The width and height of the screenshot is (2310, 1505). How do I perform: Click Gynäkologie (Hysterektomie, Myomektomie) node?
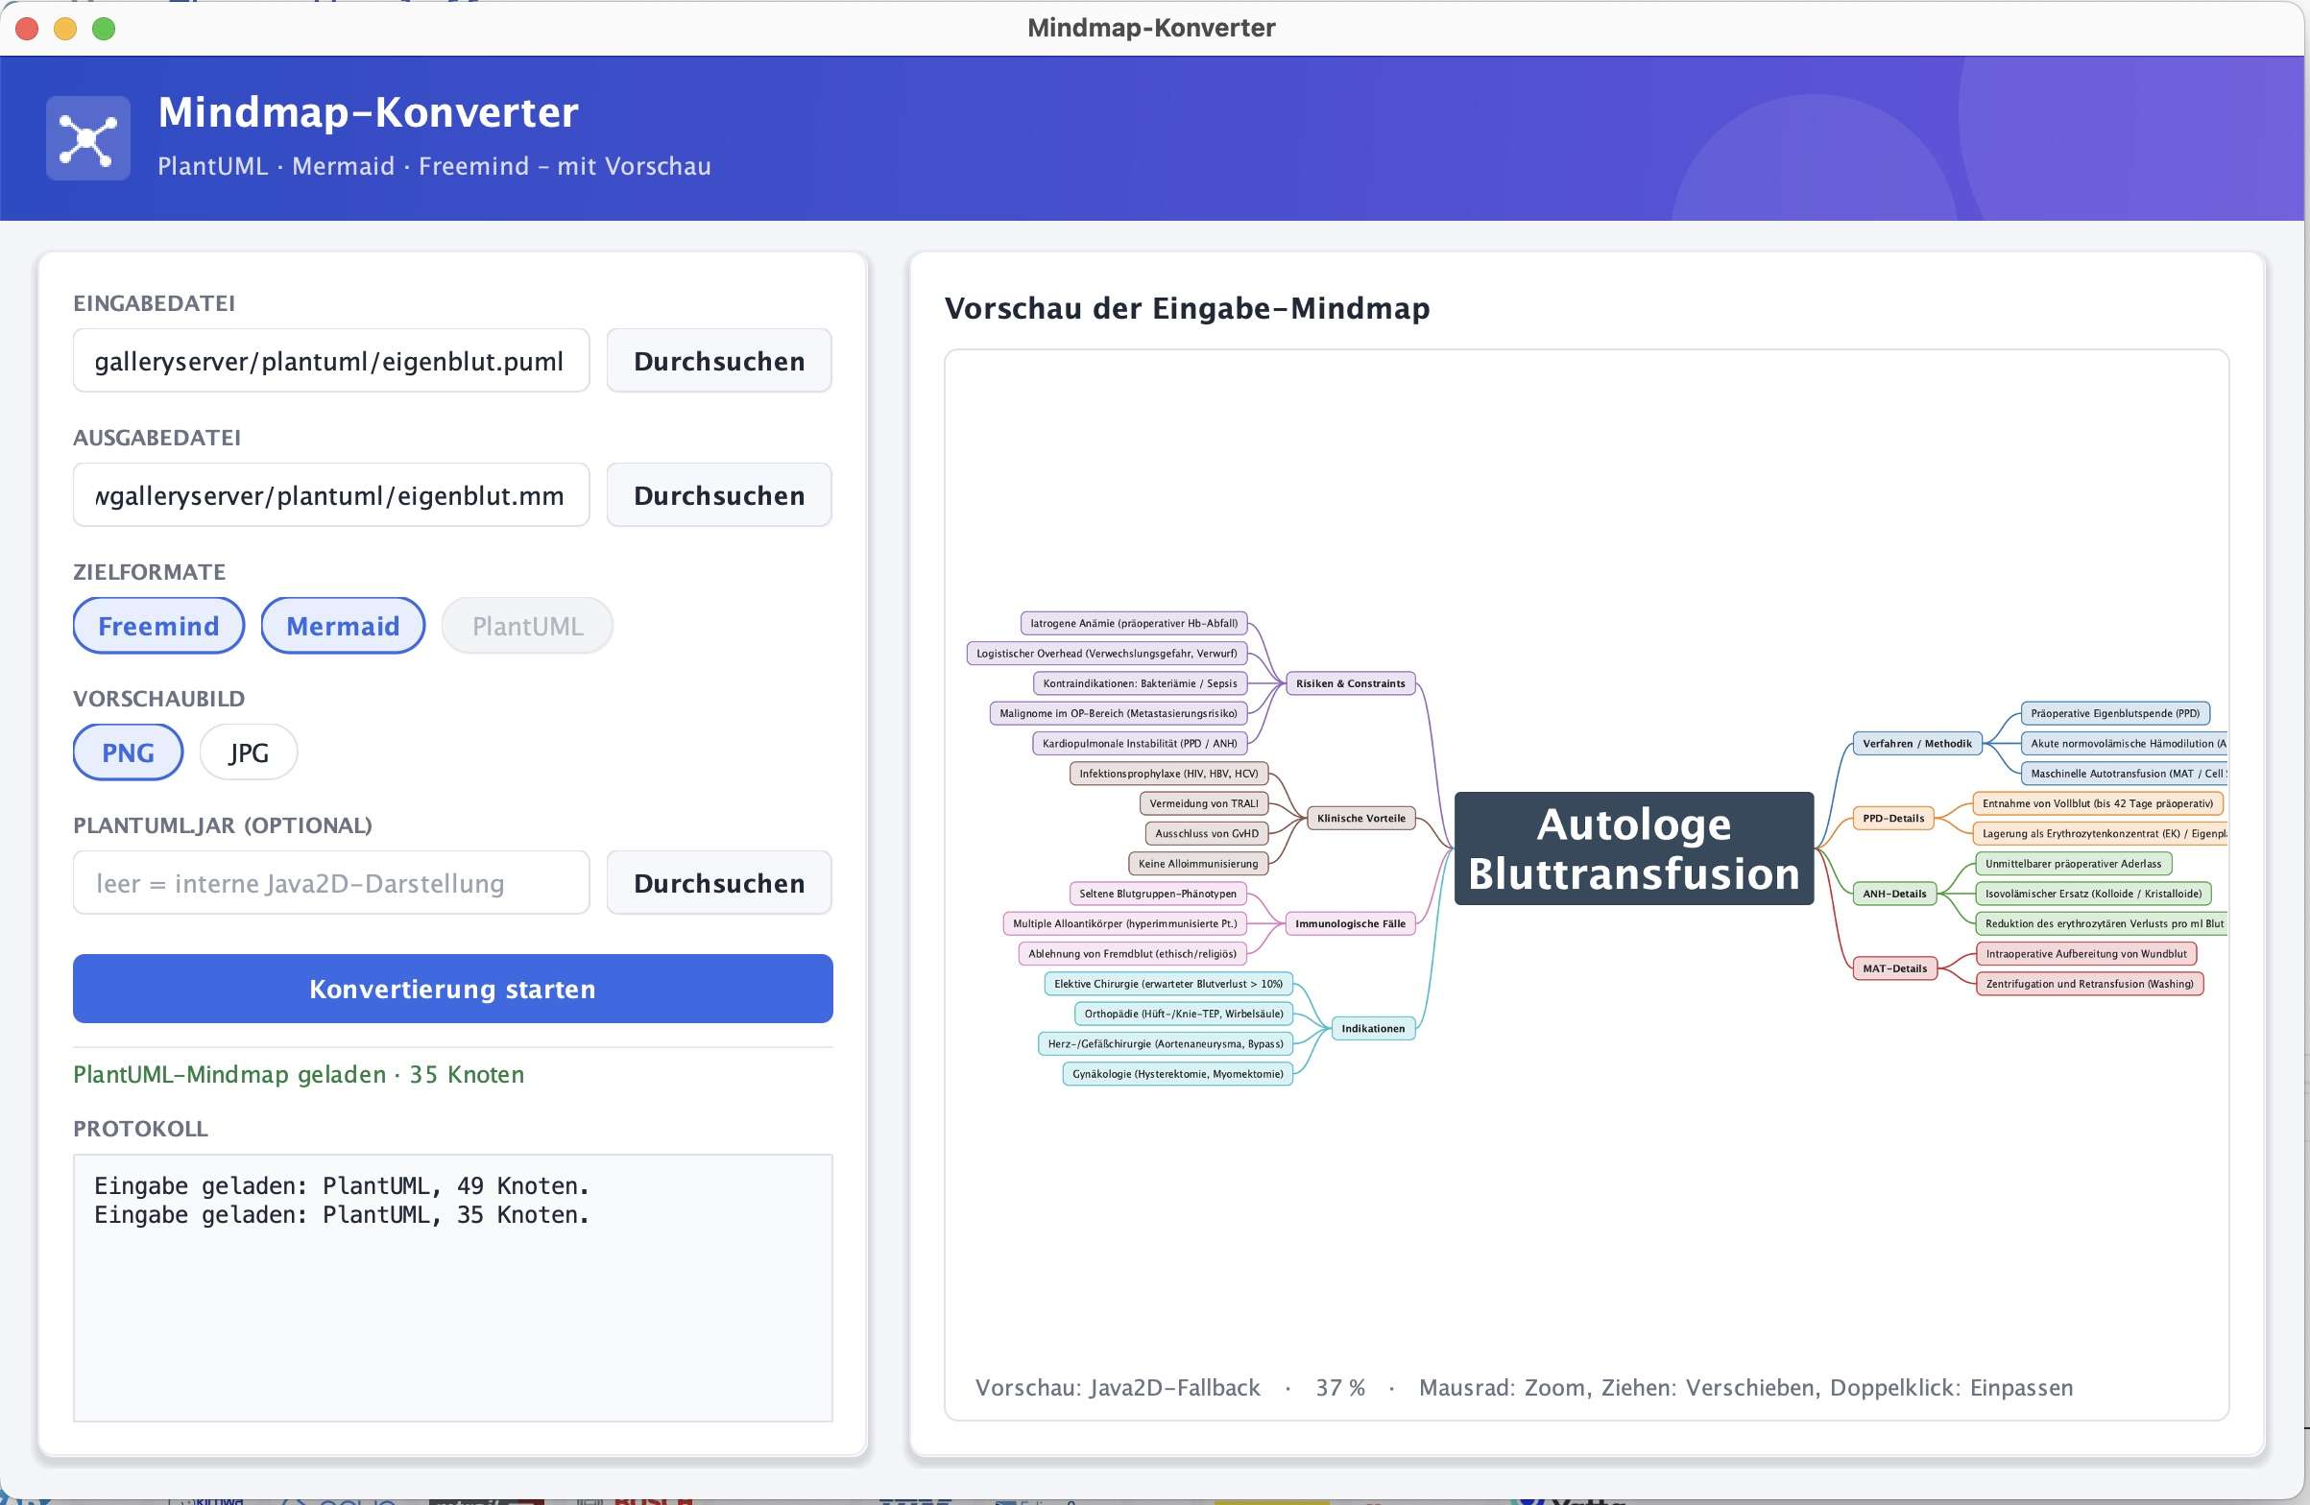(x=1177, y=1074)
